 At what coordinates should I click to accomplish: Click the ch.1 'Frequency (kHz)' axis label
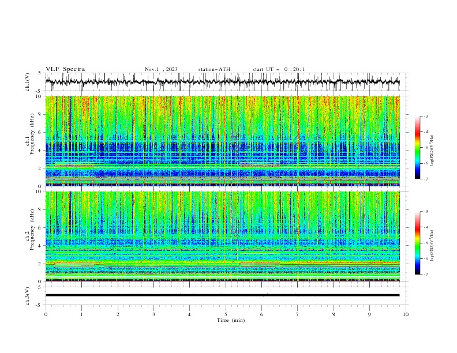pos(32,134)
